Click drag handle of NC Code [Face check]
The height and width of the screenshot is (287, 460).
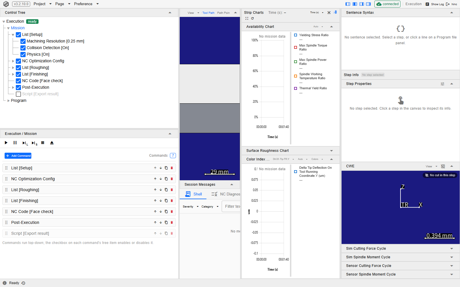click(6, 212)
